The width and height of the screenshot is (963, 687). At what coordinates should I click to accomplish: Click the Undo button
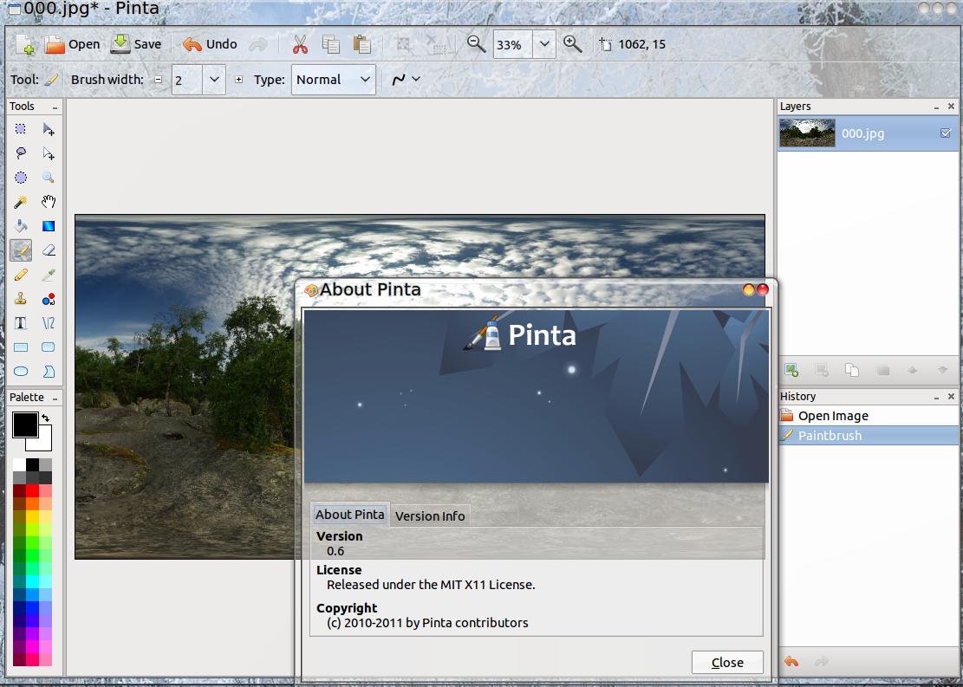[210, 44]
